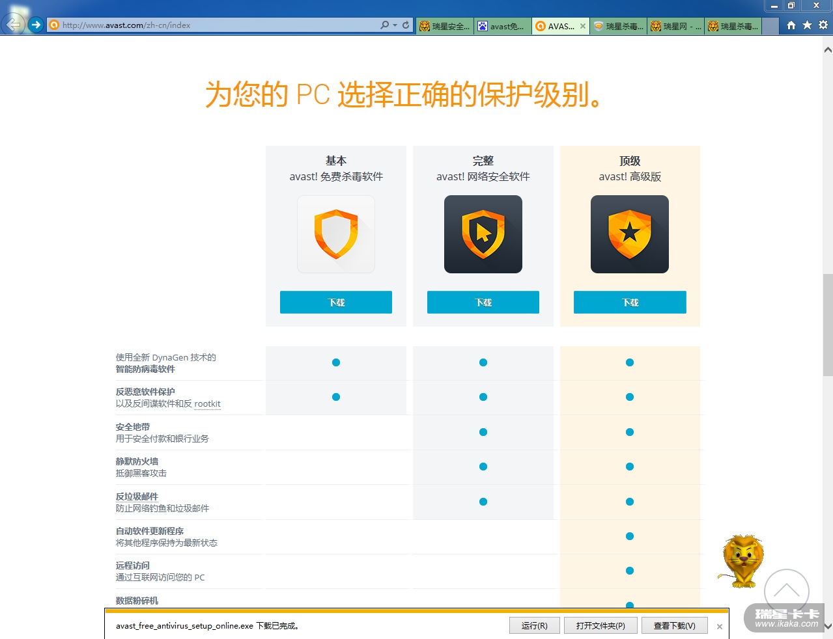Switch to the last 瑞星杀毒 tab
The image size is (833, 639).
pos(733,26)
